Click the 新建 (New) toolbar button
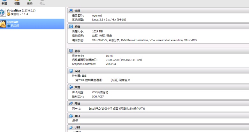 point(4,2)
